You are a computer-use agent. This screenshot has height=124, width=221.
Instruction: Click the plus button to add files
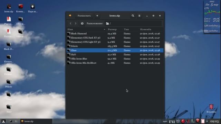click(x=97, y=15)
